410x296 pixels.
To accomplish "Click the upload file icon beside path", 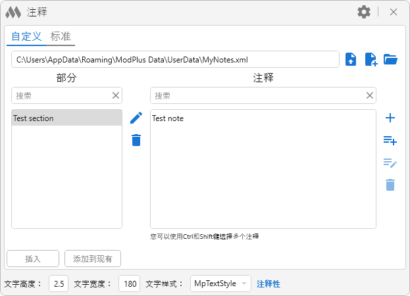I will click(351, 59).
